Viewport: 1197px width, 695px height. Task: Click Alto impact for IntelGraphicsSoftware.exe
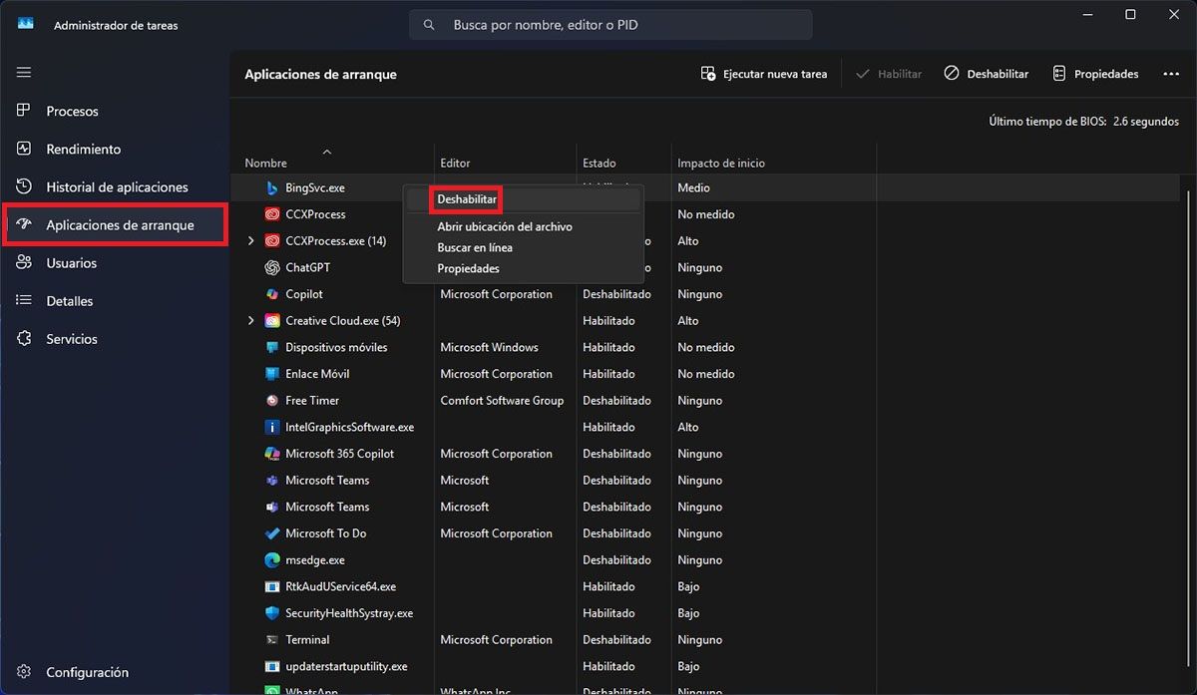tap(688, 427)
